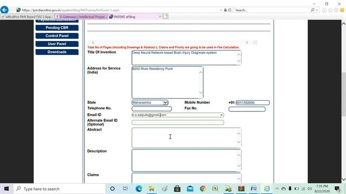
Task: Click the volume speaker tray icon
Action: tap(310, 189)
